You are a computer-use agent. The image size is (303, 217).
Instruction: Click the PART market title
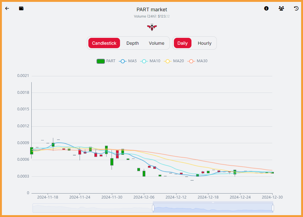[x=152, y=9]
